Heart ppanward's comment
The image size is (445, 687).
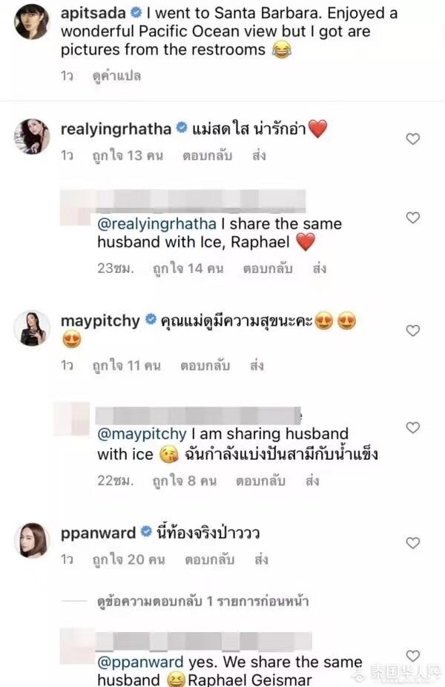(x=413, y=543)
